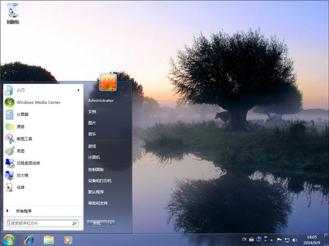The height and width of the screenshot is (246, 329).
Task: Open Windows Media Center from Start menu
Action: coord(38,102)
